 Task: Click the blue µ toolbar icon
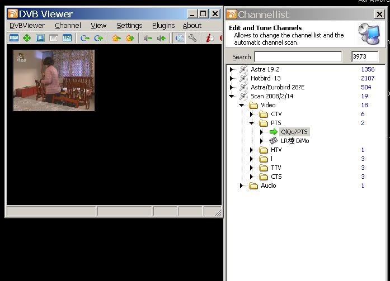click(40, 38)
